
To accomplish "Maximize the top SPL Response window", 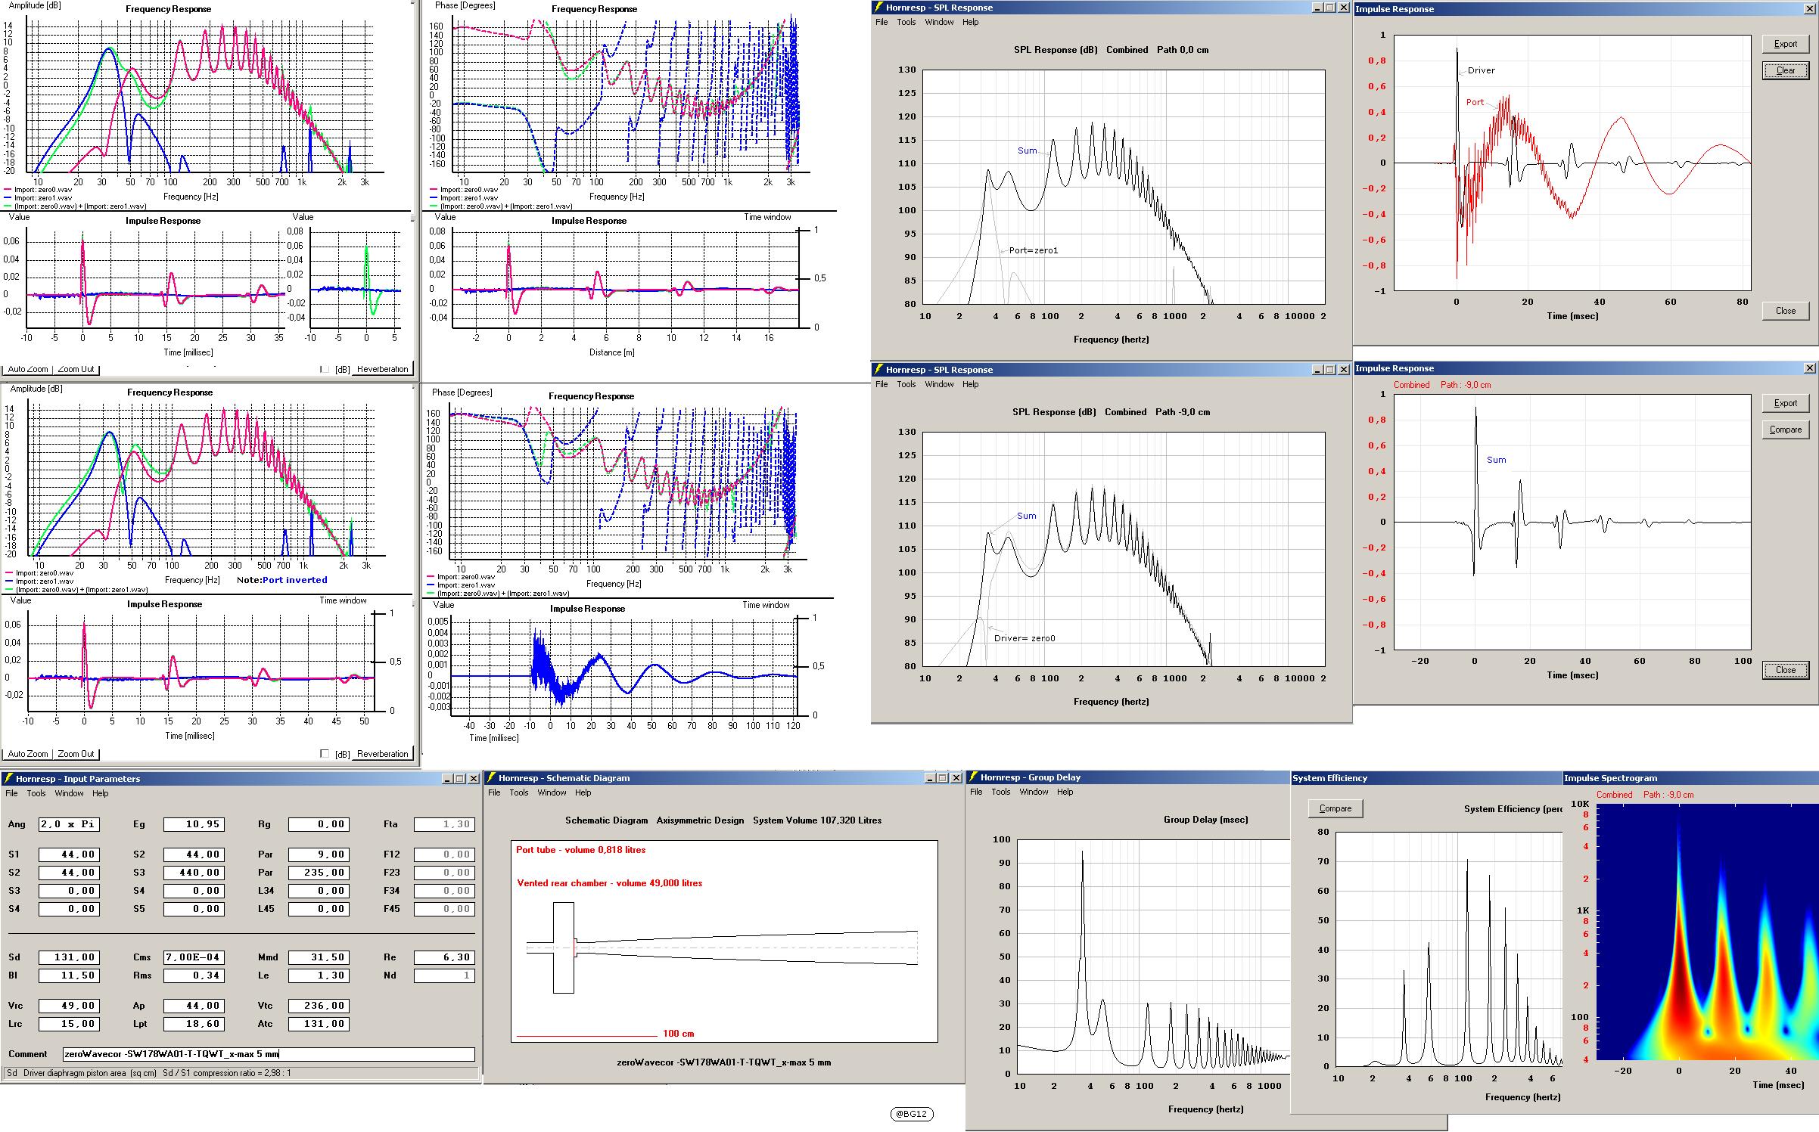I will coord(1330,8).
